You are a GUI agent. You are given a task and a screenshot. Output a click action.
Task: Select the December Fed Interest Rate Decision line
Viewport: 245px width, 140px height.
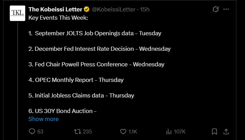tap(100, 49)
